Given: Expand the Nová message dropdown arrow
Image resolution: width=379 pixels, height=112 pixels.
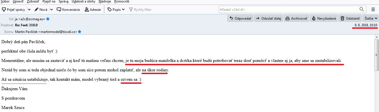Looking at the screenshot, I should coord(52,9).
